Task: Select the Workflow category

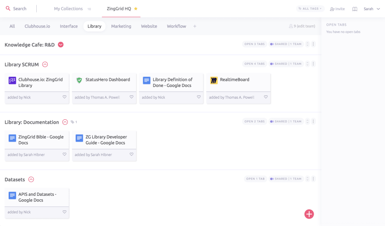Action: (177, 26)
